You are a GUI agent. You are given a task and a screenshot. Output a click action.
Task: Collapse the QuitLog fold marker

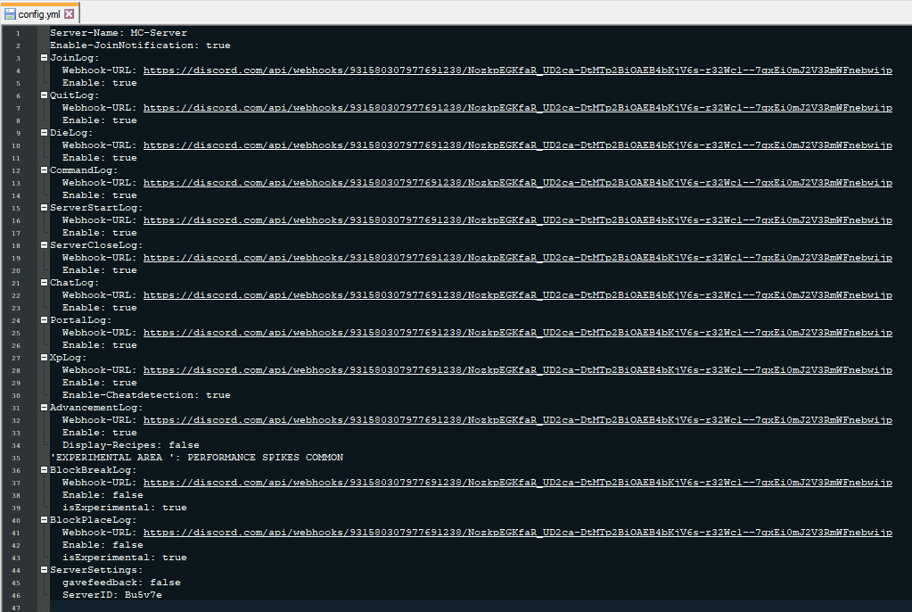(x=44, y=95)
